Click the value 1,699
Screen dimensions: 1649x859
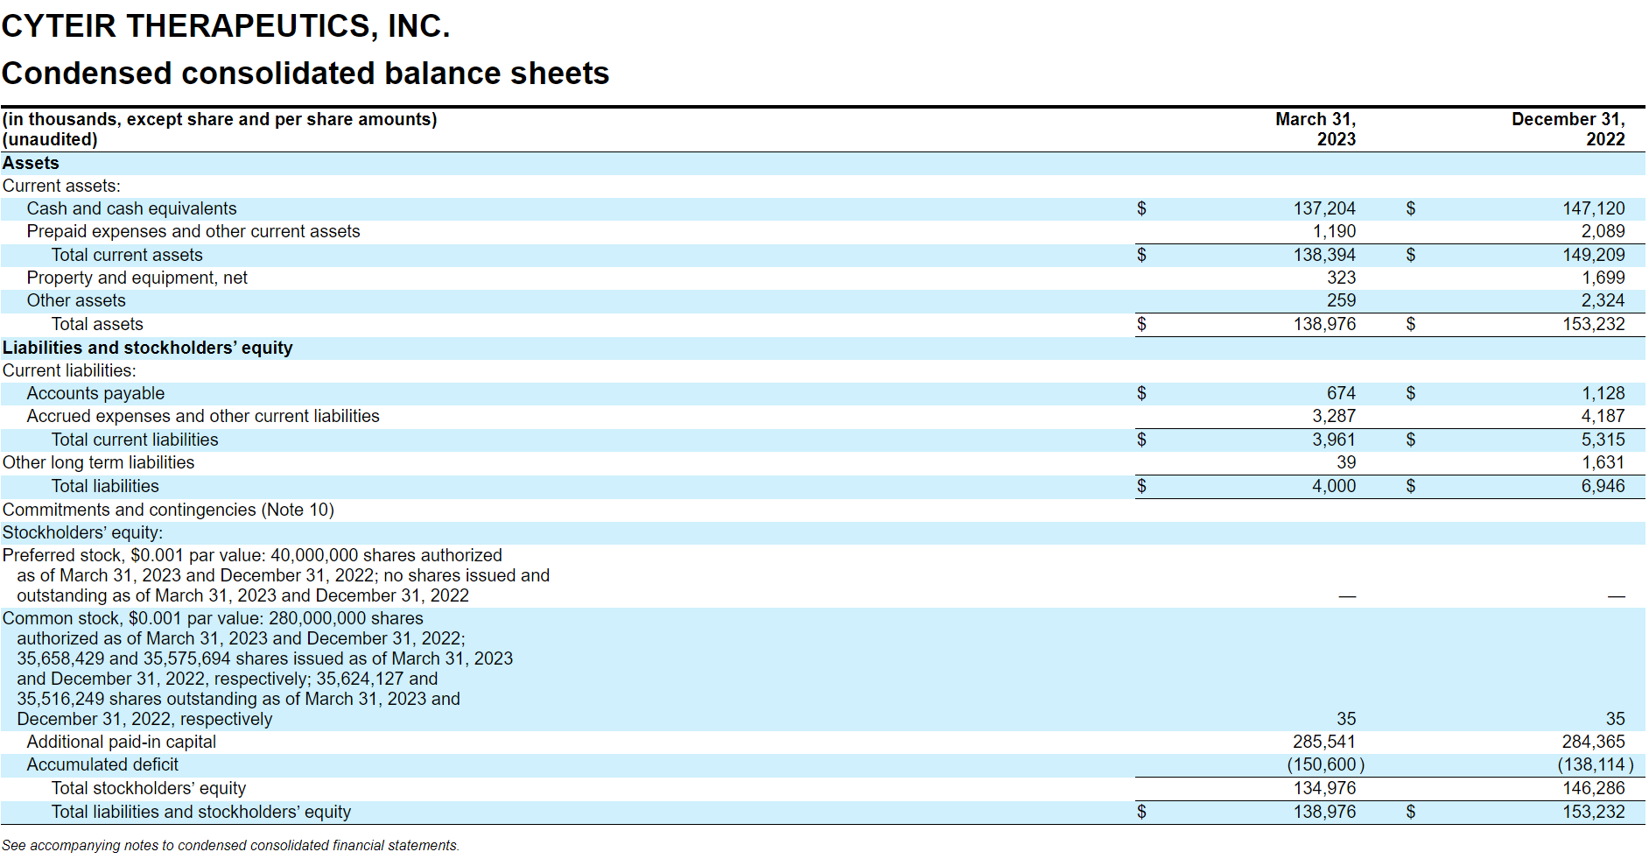pos(1603,278)
